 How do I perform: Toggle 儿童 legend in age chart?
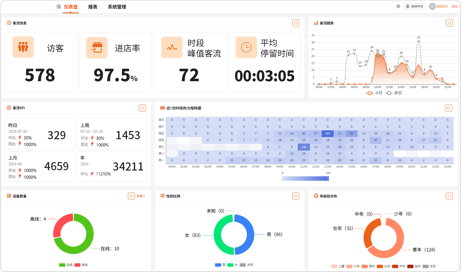(x=338, y=266)
